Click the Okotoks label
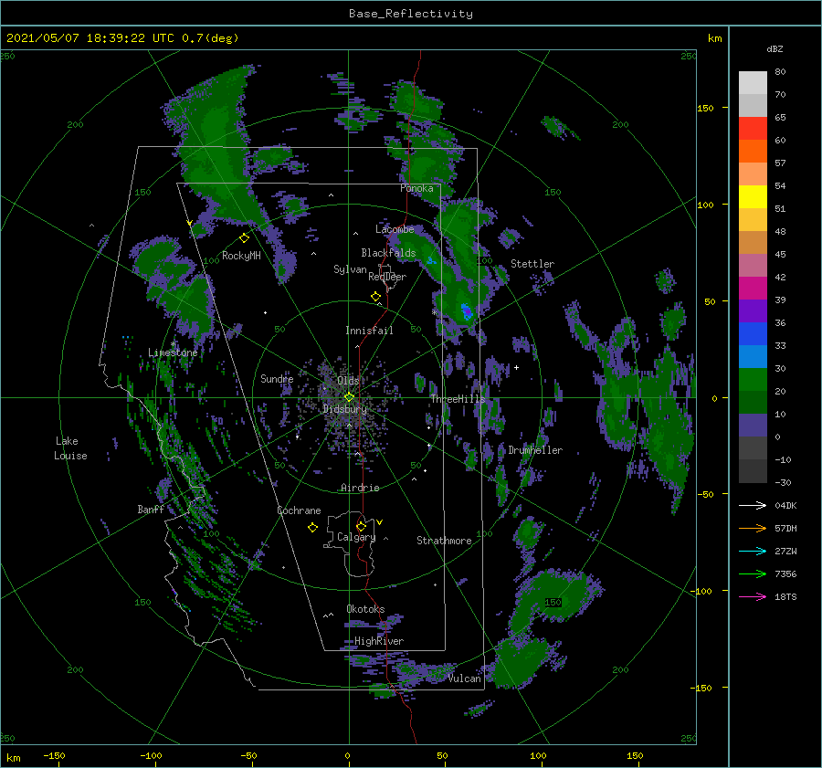822x768 pixels. point(365,609)
